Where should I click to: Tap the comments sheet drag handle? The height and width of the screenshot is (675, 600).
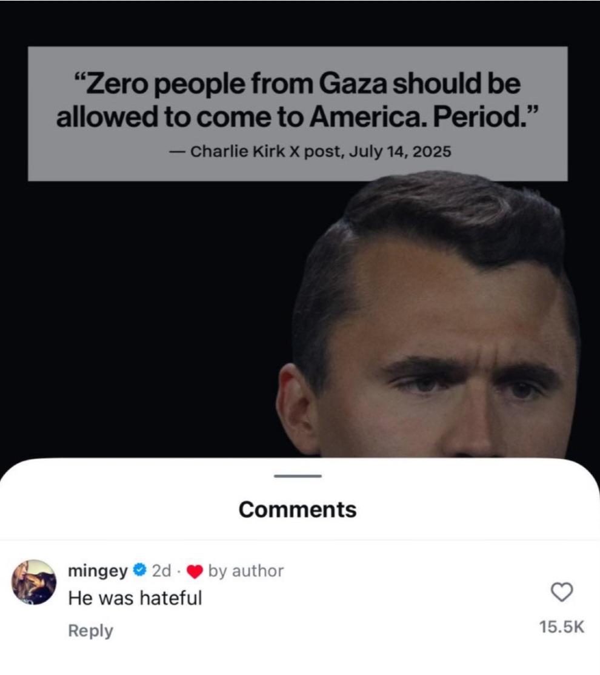[x=298, y=475]
